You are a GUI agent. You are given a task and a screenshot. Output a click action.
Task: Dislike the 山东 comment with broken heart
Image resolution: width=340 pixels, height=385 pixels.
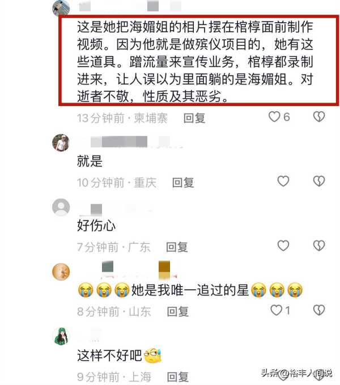(x=319, y=310)
